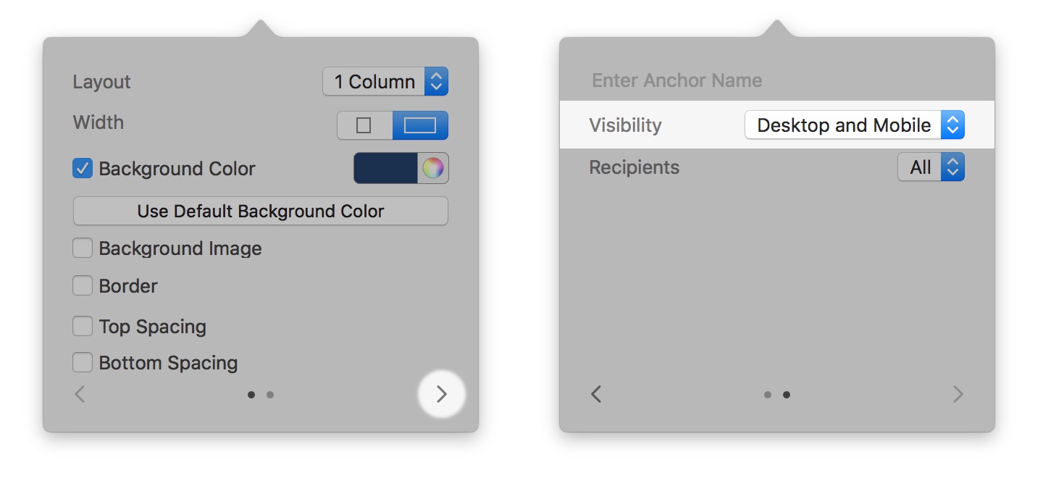
Task: Enable Background Image checkbox
Action: (x=83, y=248)
